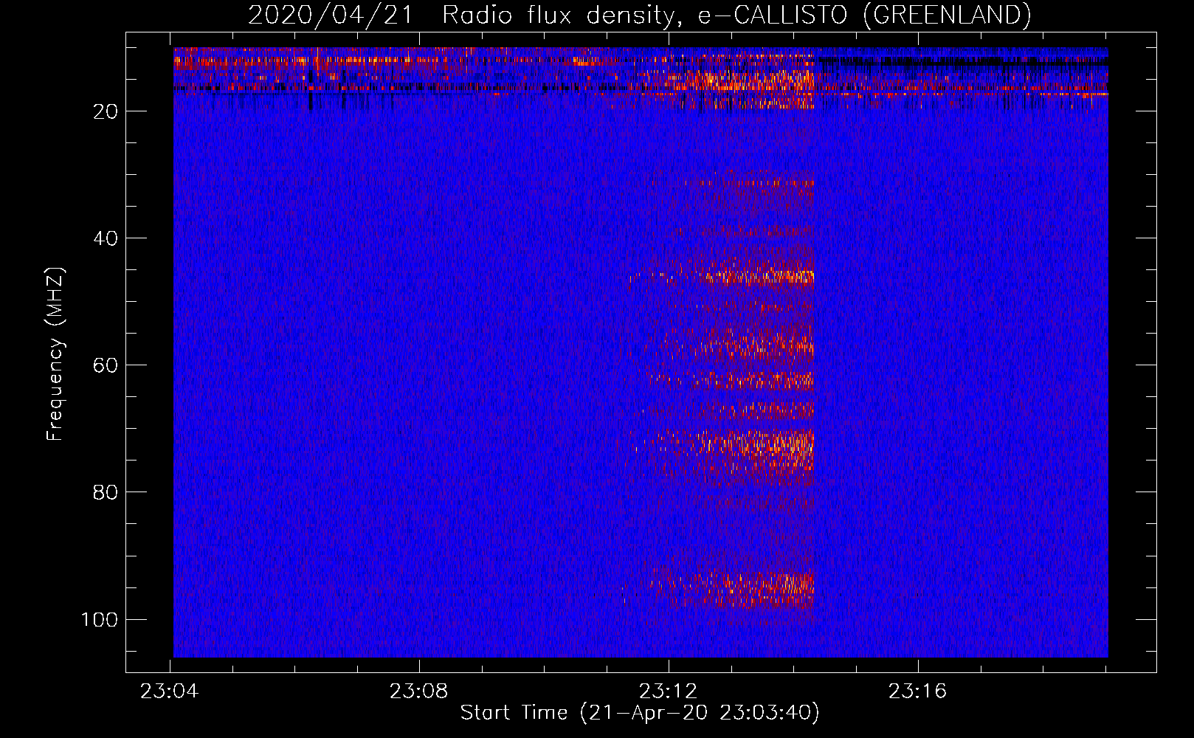The width and height of the screenshot is (1194, 738).
Task: Click the '60' frequency tick label
Action: coord(106,365)
